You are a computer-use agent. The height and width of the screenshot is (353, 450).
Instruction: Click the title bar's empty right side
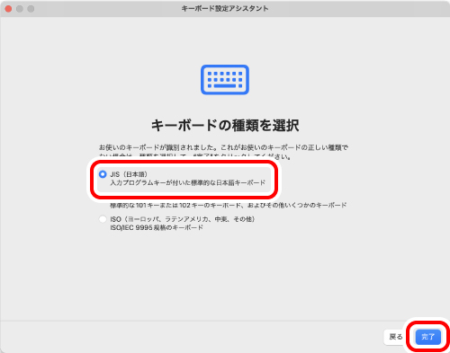coord(360,9)
